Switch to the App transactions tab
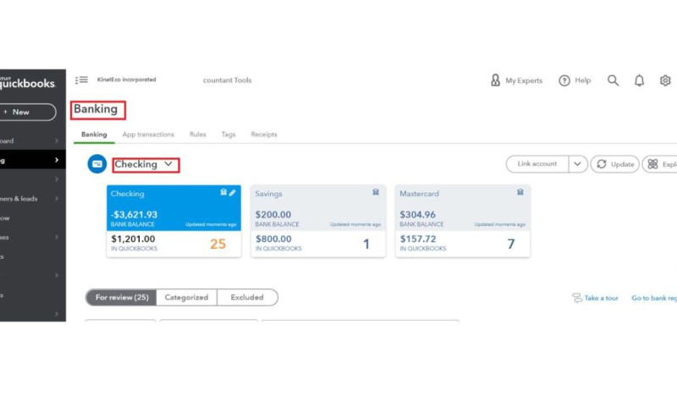This screenshot has width=677, height=407. click(148, 135)
